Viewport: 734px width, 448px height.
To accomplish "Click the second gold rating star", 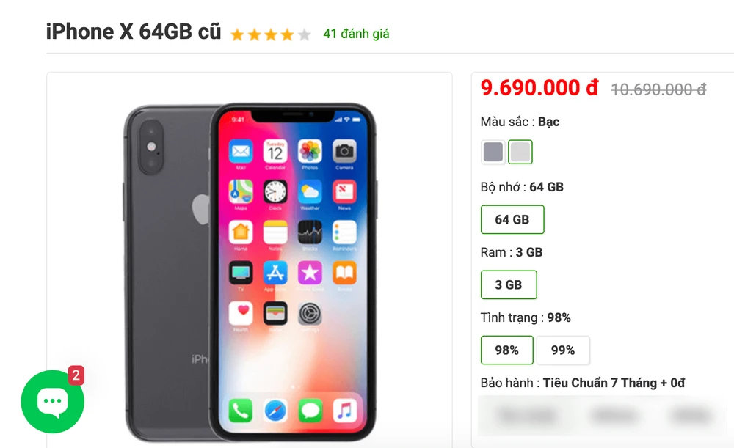I will click(254, 34).
